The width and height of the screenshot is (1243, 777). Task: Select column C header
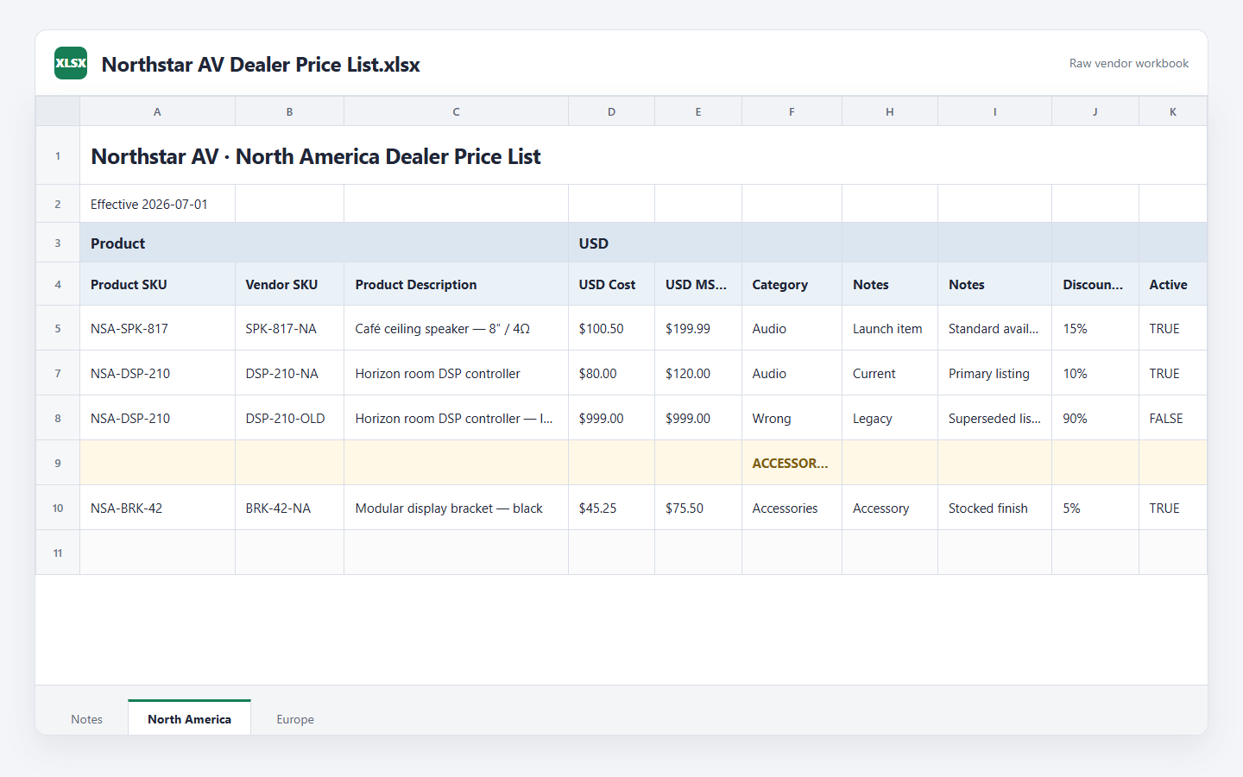456,111
